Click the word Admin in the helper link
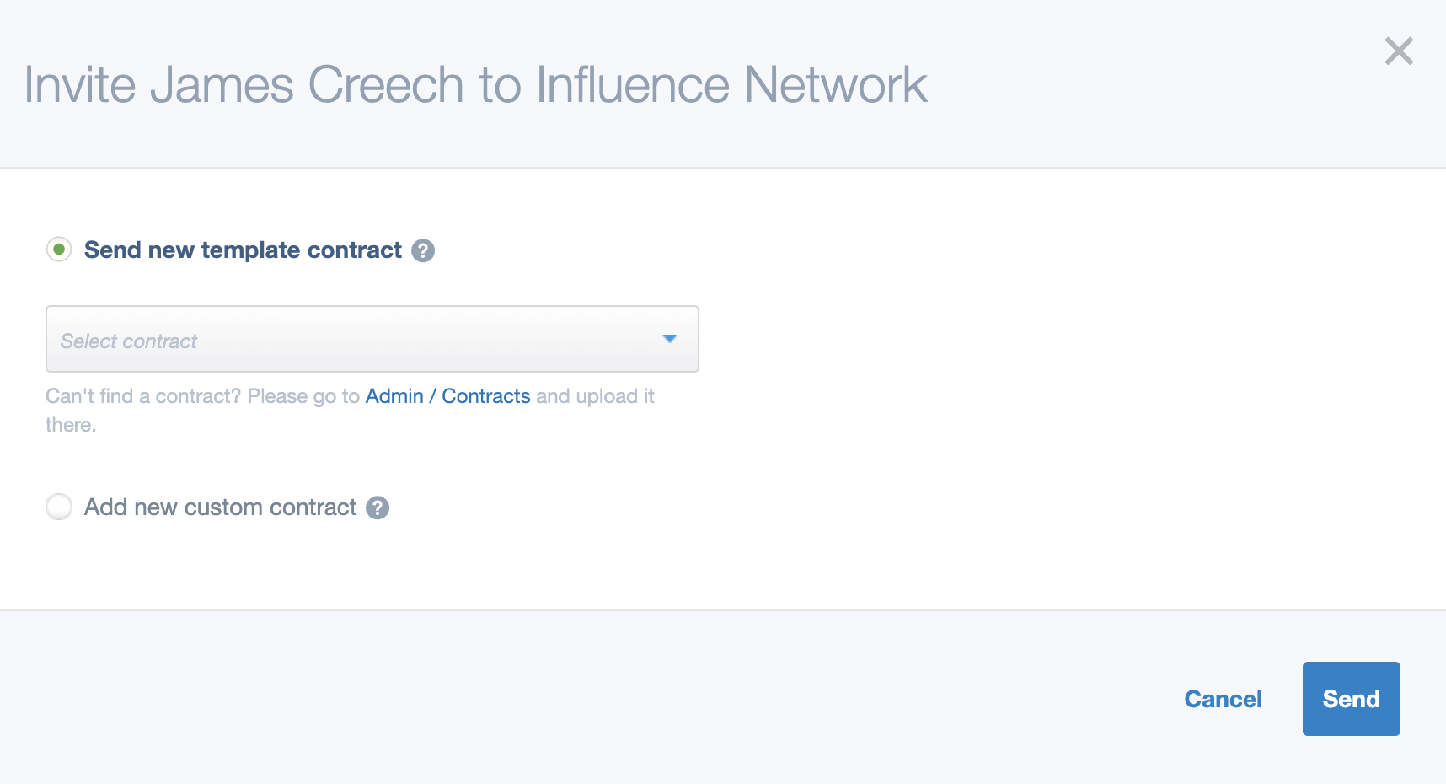1446x784 pixels. tap(394, 396)
